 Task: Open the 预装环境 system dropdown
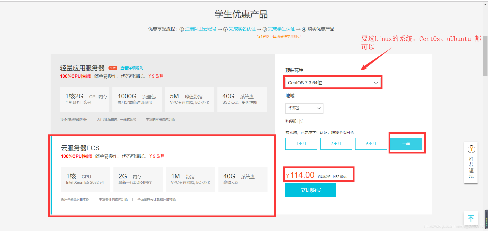(x=332, y=82)
